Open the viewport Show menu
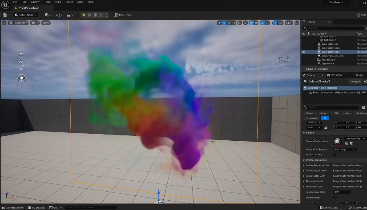The width and height of the screenshot is (367, 210). [x=46, y=23]
